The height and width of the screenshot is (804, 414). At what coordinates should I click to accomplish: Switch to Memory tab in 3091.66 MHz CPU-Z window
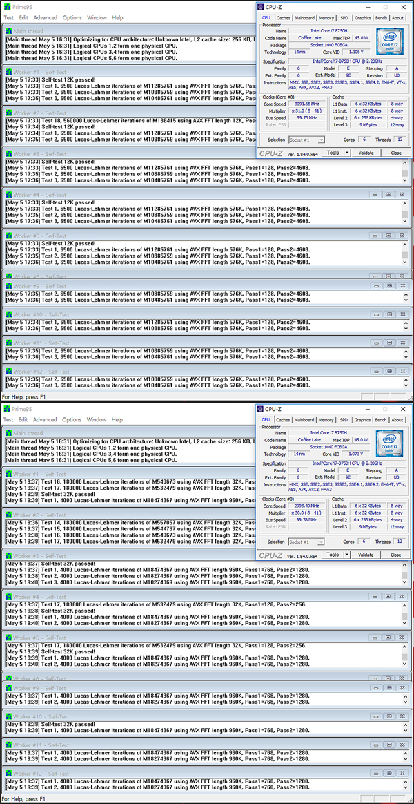(326, 17)
